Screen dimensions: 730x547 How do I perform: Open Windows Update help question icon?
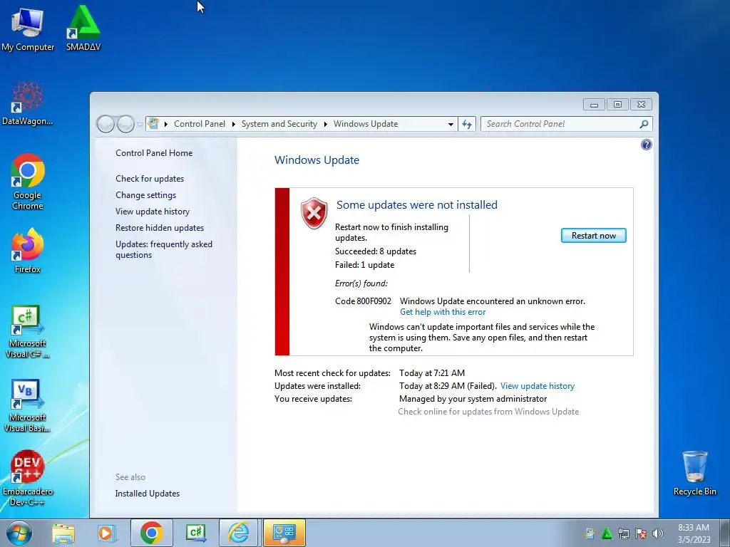pyautogui.click(x=646, y=145)
